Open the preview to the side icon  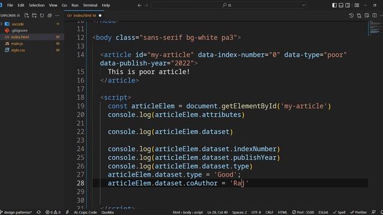(x=367, y=16)
